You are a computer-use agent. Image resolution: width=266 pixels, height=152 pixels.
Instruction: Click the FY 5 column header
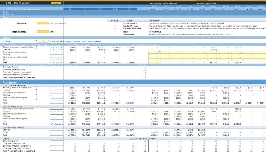pyautogui.click(x=130, y=9)
